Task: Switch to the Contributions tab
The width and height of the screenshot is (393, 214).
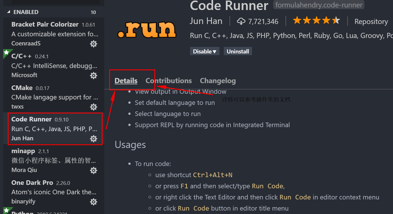Action: pyautogui.click(x=169, y=81)
